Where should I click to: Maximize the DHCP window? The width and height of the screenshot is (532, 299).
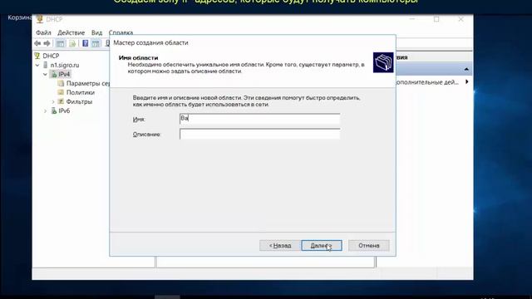click(x=436, y=19)
